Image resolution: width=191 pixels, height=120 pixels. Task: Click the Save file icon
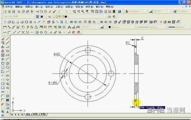point(13,11)
